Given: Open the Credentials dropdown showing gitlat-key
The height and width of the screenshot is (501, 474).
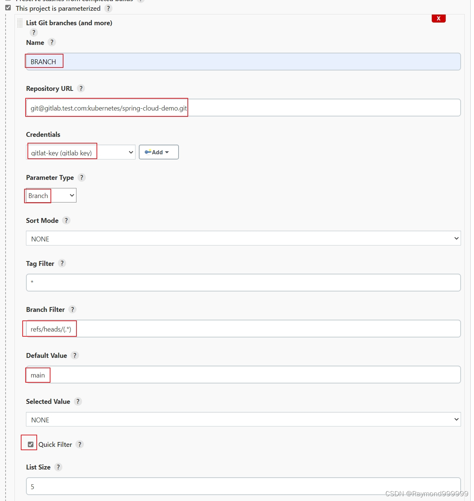Looking at the screenshot, I should [x=81, y=152].
